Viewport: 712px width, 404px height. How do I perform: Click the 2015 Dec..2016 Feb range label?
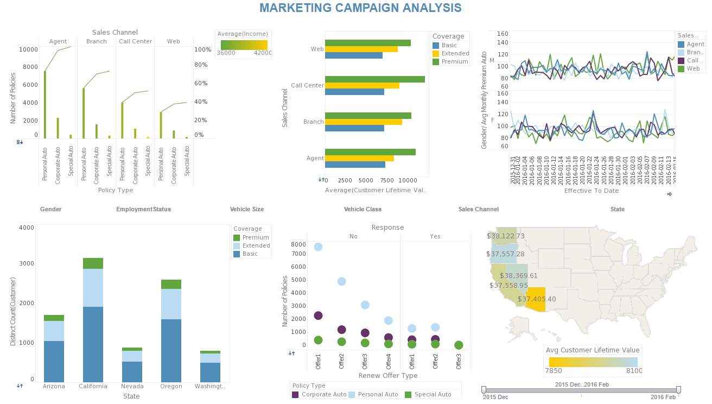point(581,384)
